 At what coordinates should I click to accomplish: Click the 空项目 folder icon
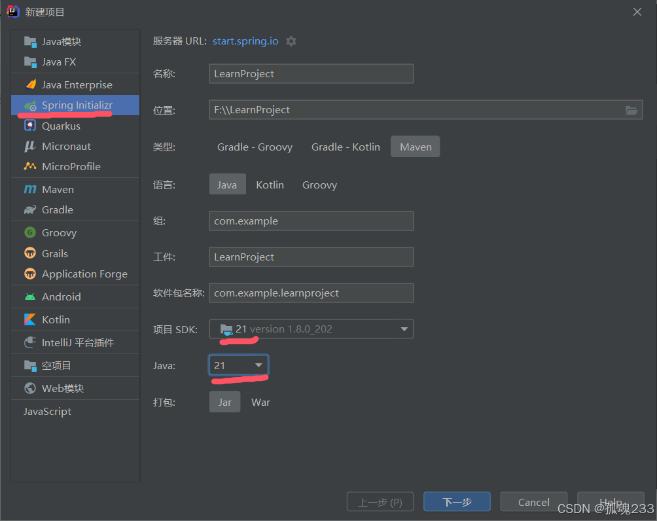(x=30, y=365)
